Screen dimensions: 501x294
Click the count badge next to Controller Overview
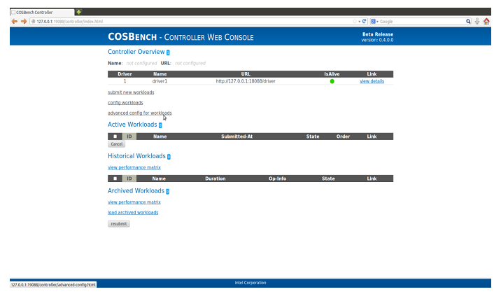(168, 52)
